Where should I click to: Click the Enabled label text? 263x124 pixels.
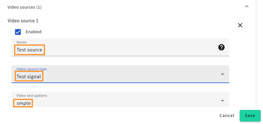pos(33,32)
